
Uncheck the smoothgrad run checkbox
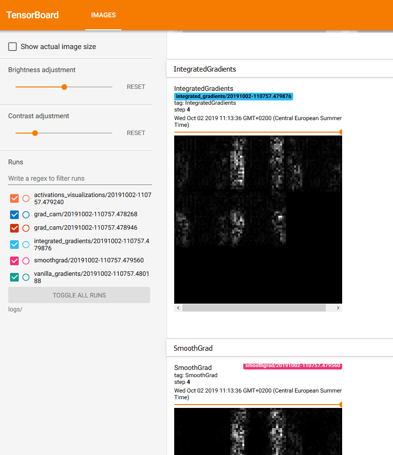(14, 260)
